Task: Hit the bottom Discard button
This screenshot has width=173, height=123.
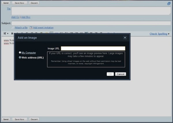Action: click(34, 119)
